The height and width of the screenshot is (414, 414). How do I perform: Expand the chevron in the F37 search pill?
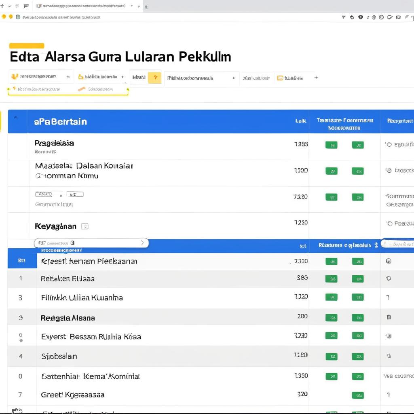(x=142, y=243)
